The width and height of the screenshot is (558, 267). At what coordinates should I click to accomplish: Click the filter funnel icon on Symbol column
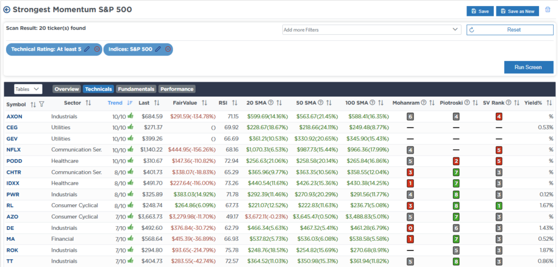(41, 103)
